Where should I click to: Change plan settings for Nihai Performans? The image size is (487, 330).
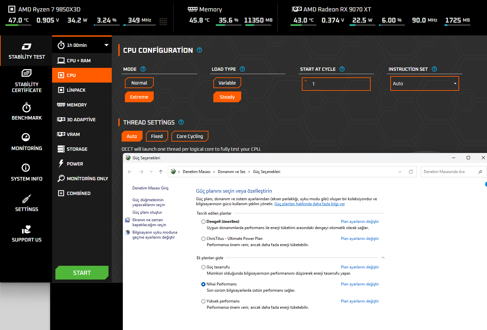tap(360, 284)
